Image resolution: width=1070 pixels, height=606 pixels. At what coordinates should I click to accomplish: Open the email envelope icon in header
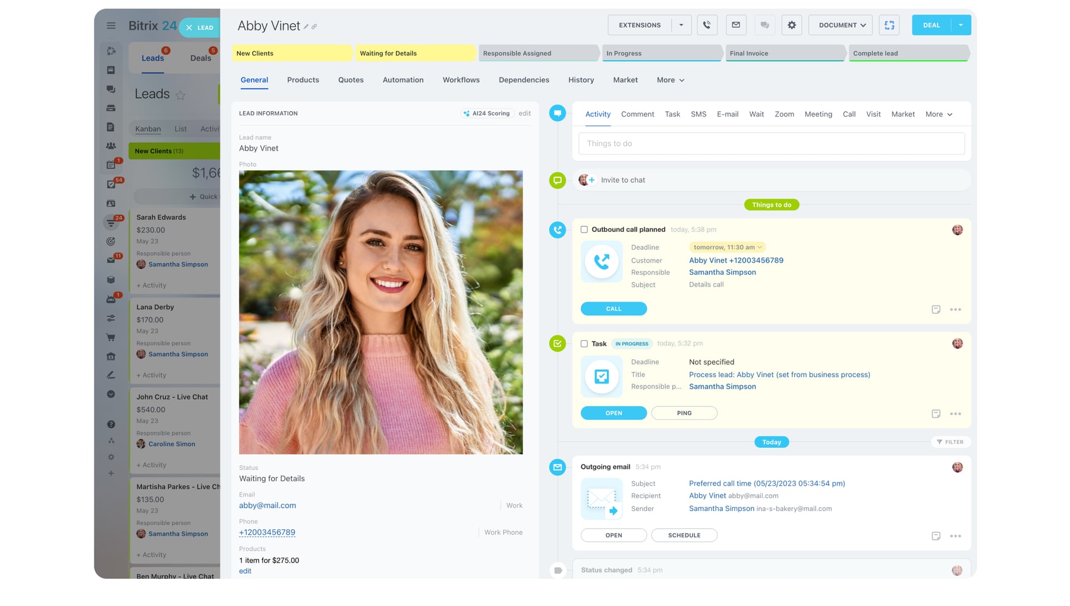[x=736, y=25]
